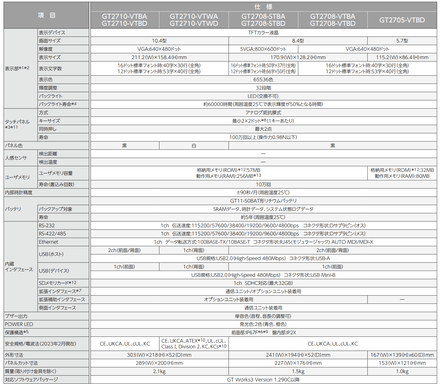This screenshot has width=442, height=384.
Task: Click the SRAMデータ backup target cell
Action: [263, 209]
